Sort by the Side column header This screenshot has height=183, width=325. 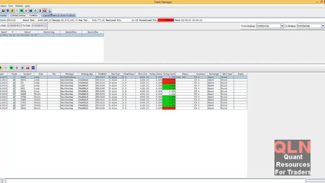(x=41, y=74)
